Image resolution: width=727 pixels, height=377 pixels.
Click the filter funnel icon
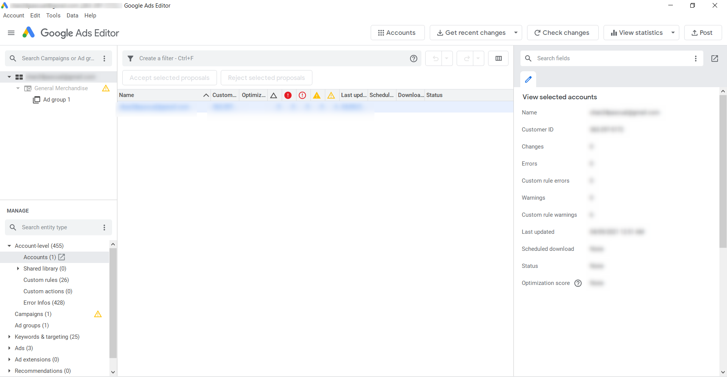130,58
